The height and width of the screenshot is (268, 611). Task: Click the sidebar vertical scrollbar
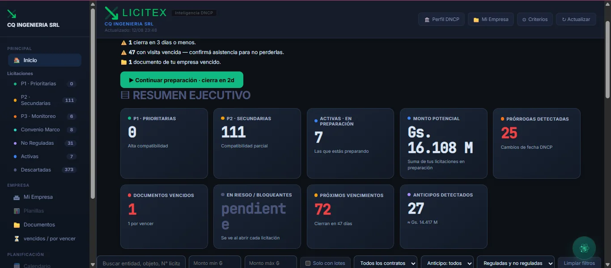click(x=93, y=103)
